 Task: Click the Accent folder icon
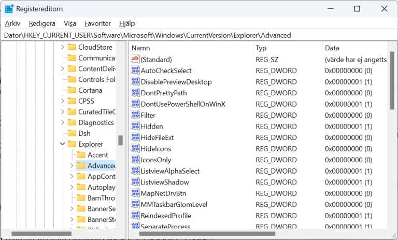(x=81, y=155)
